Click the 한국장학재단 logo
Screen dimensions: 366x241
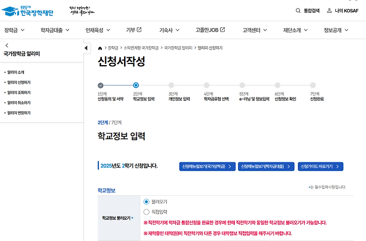(27, 11)
